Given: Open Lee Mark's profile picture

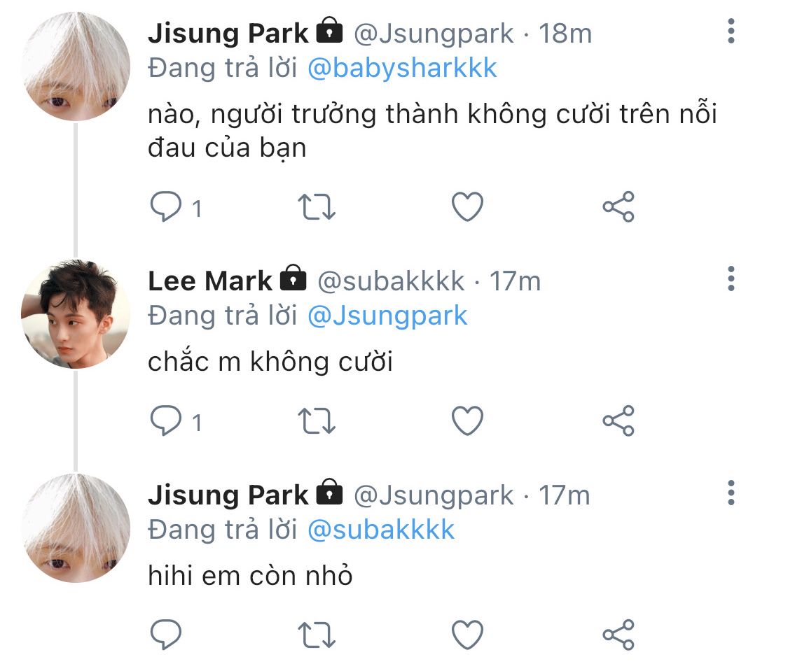Looking at the screenshot, I should pos(76,314).
